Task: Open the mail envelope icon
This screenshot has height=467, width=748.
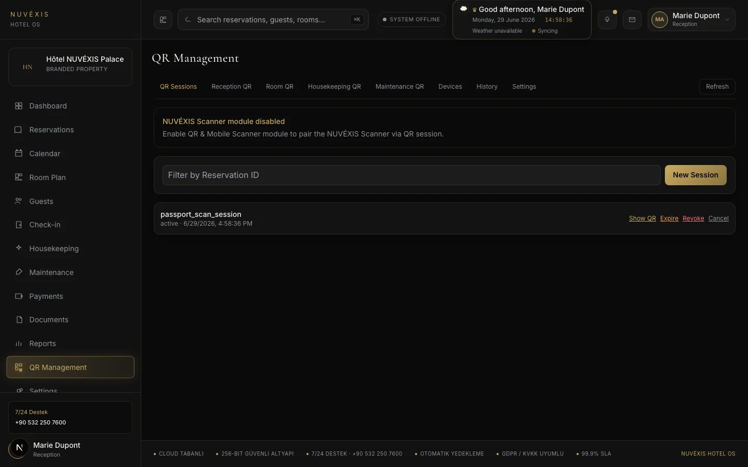Action: [632, 20]
